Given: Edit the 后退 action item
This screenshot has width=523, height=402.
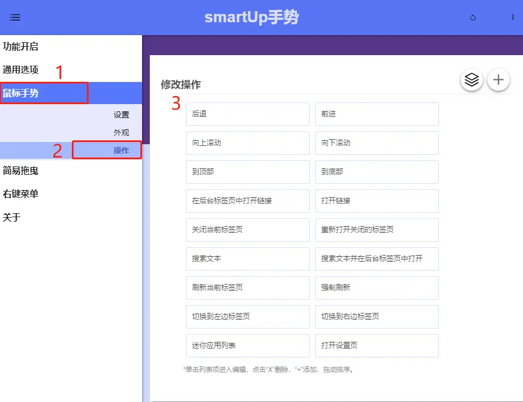Looking at the screenshot, I should coord(247,114).
